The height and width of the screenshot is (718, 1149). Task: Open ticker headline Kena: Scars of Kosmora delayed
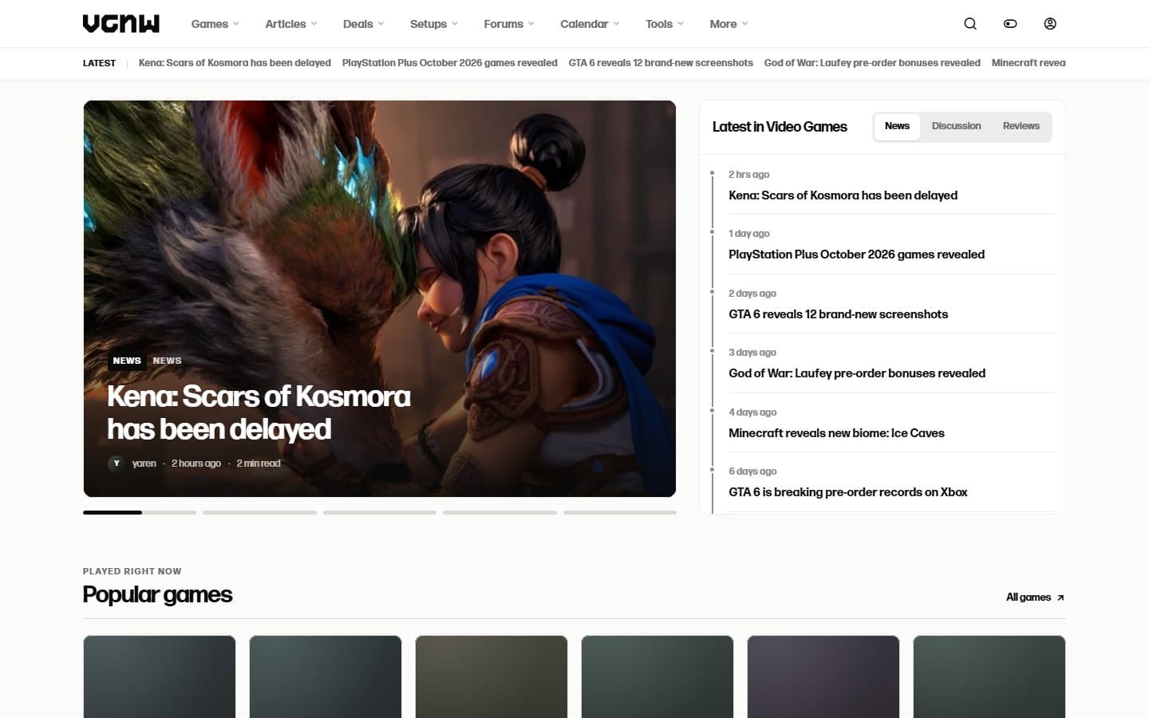coord(235,63)
